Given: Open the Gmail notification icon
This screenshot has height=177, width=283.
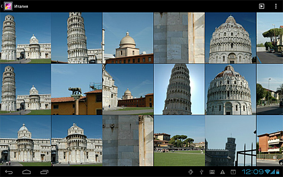Looking at the screenshot, I should click(212, 172).
